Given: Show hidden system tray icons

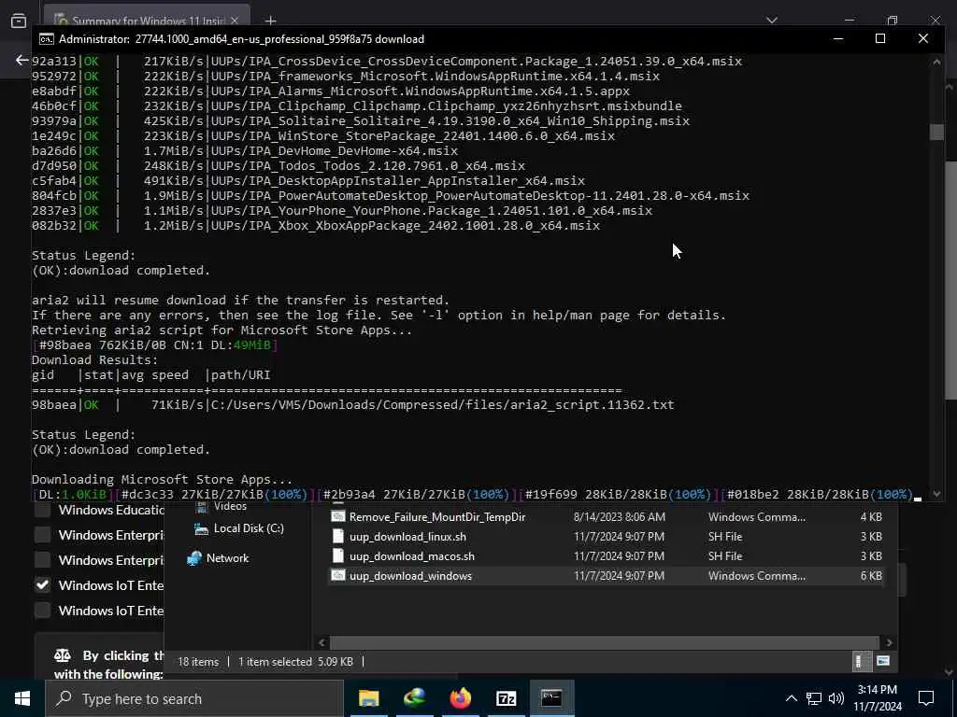Looking at the screenshot, I should pyautogui.click(x=791, y=698).
